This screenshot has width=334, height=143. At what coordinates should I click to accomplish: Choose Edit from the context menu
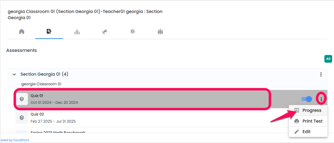tap(308, 132)
